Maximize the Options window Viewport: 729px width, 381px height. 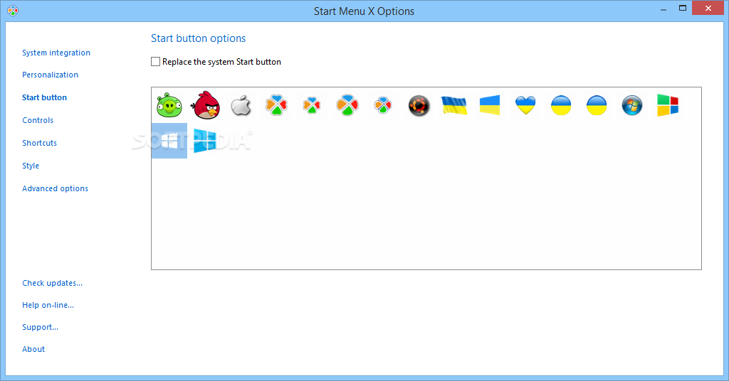coord(683,9)
